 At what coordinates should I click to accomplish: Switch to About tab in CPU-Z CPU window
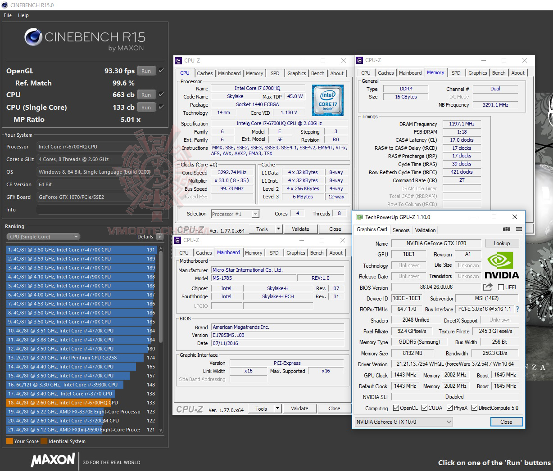pyautogui.click(x=337, y=73)
